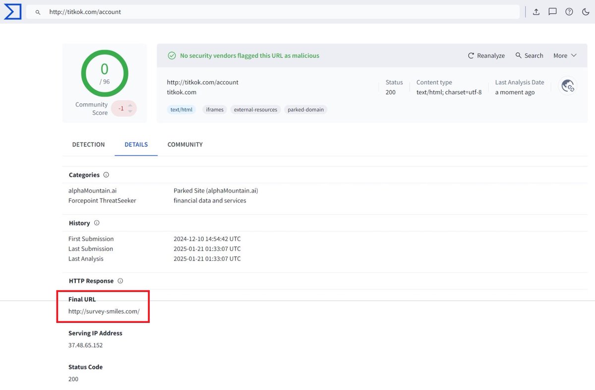This screenshot has height=390, width=595.
Task: Click the First Submission date 2024-12-10 14:54:42 UTC
Action: click(x=207, y=239)
